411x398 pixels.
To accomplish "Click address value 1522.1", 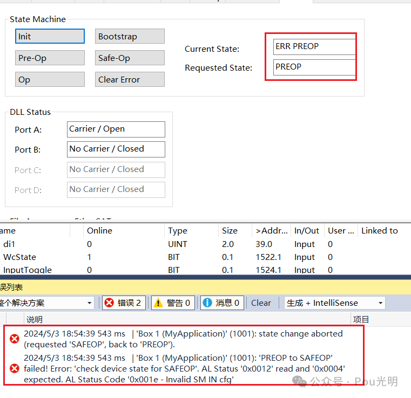I will coord(268,257).
